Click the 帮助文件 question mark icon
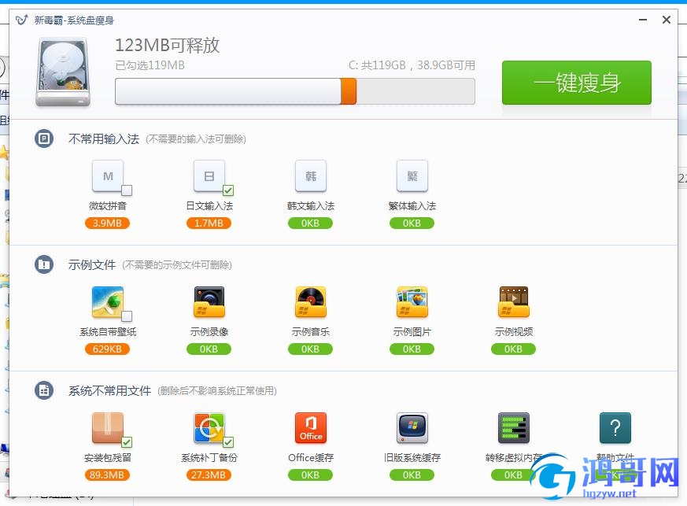This screenshot has width=687, height=506. coord(615,427)
